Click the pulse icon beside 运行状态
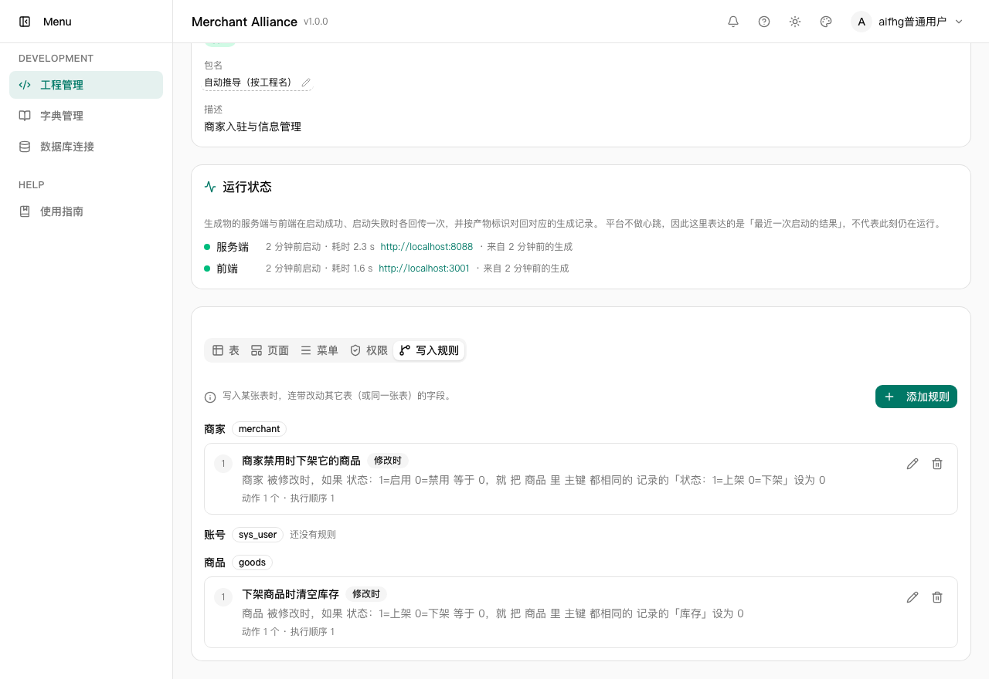The width and height of the screenshot is (989, 679). tap(210, 187)
